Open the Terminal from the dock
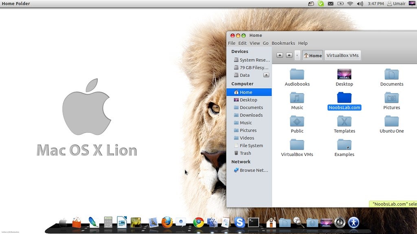417x234 pixels. [x=253, y=222]
